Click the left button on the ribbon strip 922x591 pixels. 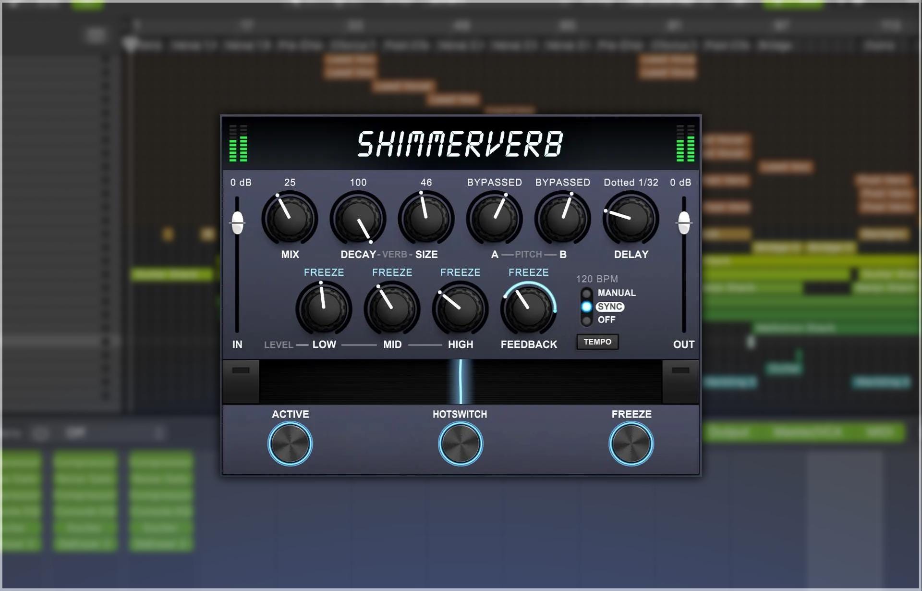click(x=241, y=382)
